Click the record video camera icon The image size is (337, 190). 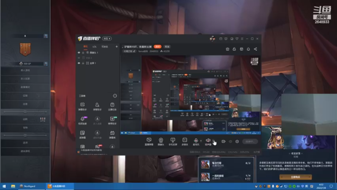pos(224,141)
